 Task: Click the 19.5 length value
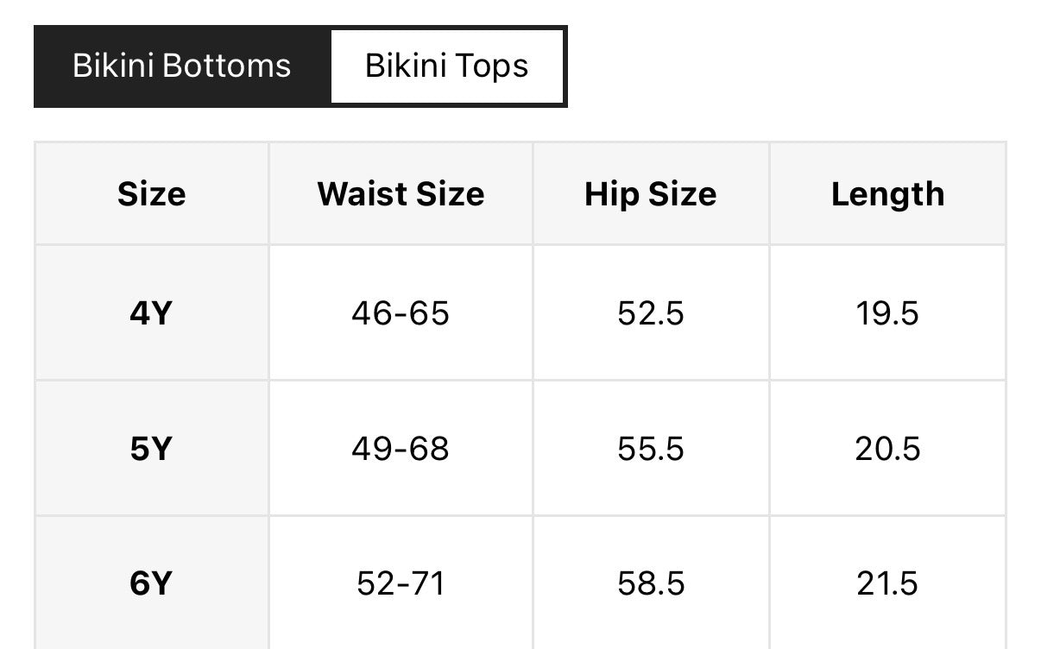[x=887, y=312]
